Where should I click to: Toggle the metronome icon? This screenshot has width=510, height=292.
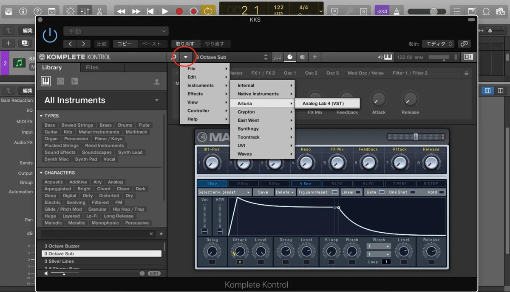pos(397,11)
